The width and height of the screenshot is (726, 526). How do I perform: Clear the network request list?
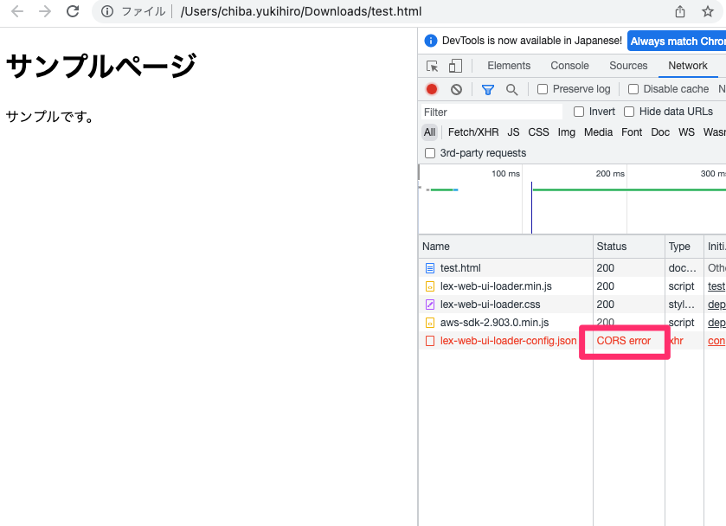[x=455, y=89]
